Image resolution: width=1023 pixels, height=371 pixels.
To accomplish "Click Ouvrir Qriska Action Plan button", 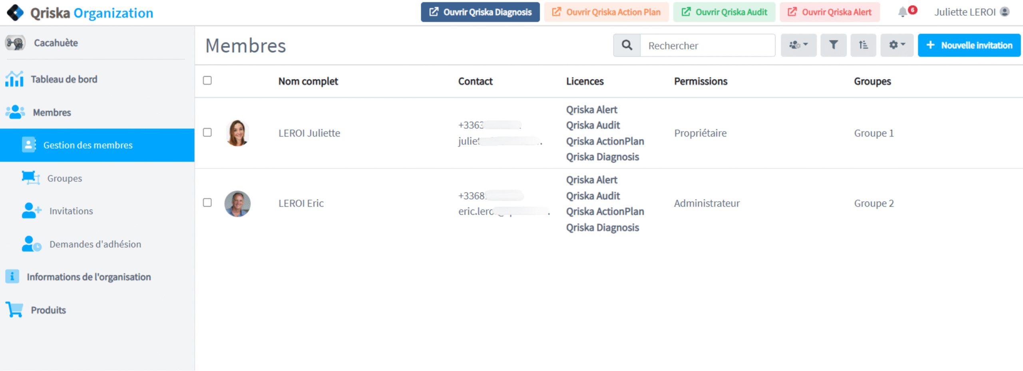I will (x=606, y=12).
